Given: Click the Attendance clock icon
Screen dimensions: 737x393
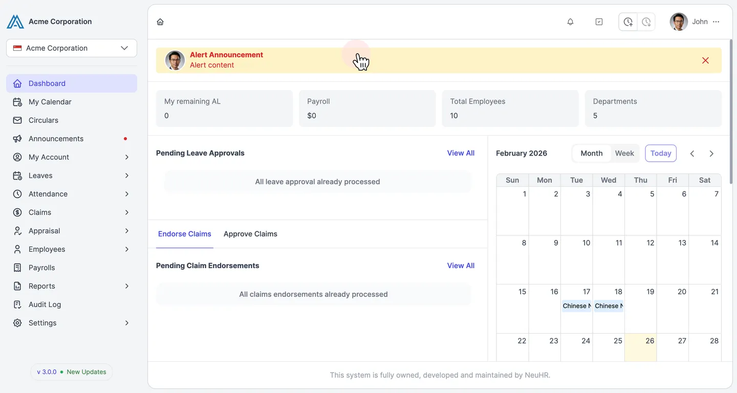Looking at the screenshot, I should coord(17,194).
